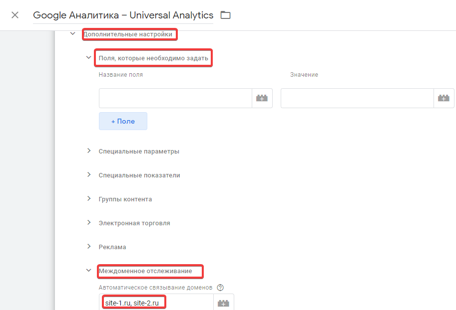Screen dimensions: 456x310
Task: Collapse Поля, которые необходимо задать chevron
Action: (x=89, y=57)
